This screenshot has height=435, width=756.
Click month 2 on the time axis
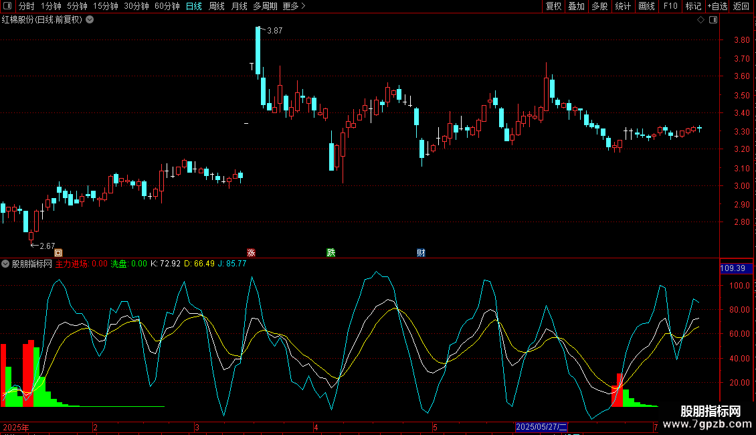pyautogui.click(x=95, y=427)
